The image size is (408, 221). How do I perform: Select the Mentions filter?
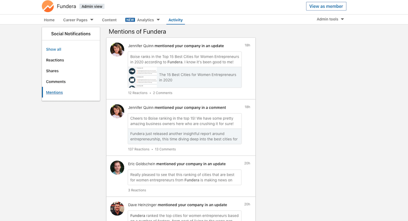point(54,92)
